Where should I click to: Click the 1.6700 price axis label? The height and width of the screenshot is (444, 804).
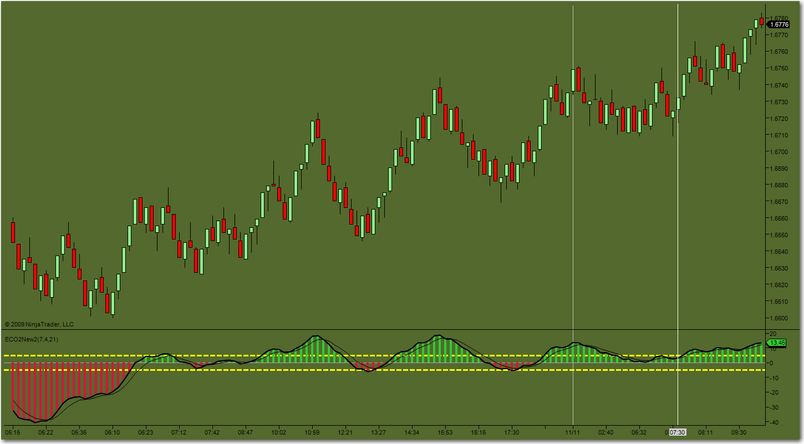point(779,151)
